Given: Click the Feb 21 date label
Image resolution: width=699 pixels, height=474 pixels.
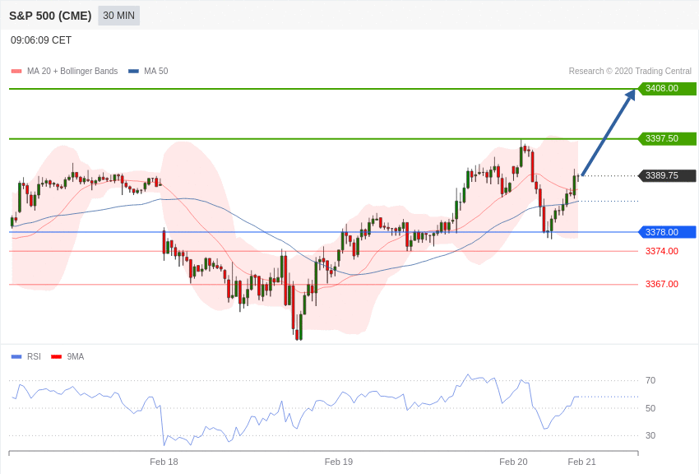Looking at the screenshot, I should 581,462.
